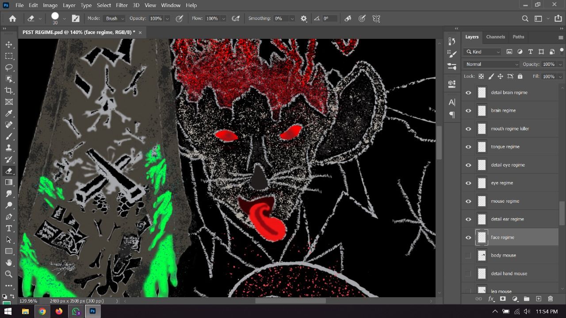The image size is (566, 318).
Task: Hide the mouth regime killer layer
Action: pyautogui.click(x=468, y=129)
